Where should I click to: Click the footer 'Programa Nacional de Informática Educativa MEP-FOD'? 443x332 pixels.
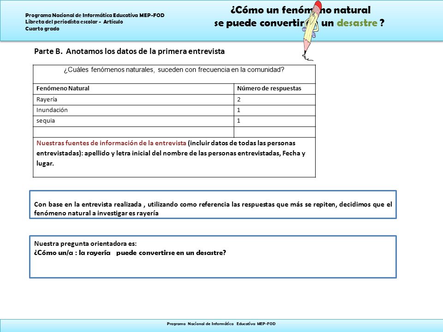tap(221, 324)
